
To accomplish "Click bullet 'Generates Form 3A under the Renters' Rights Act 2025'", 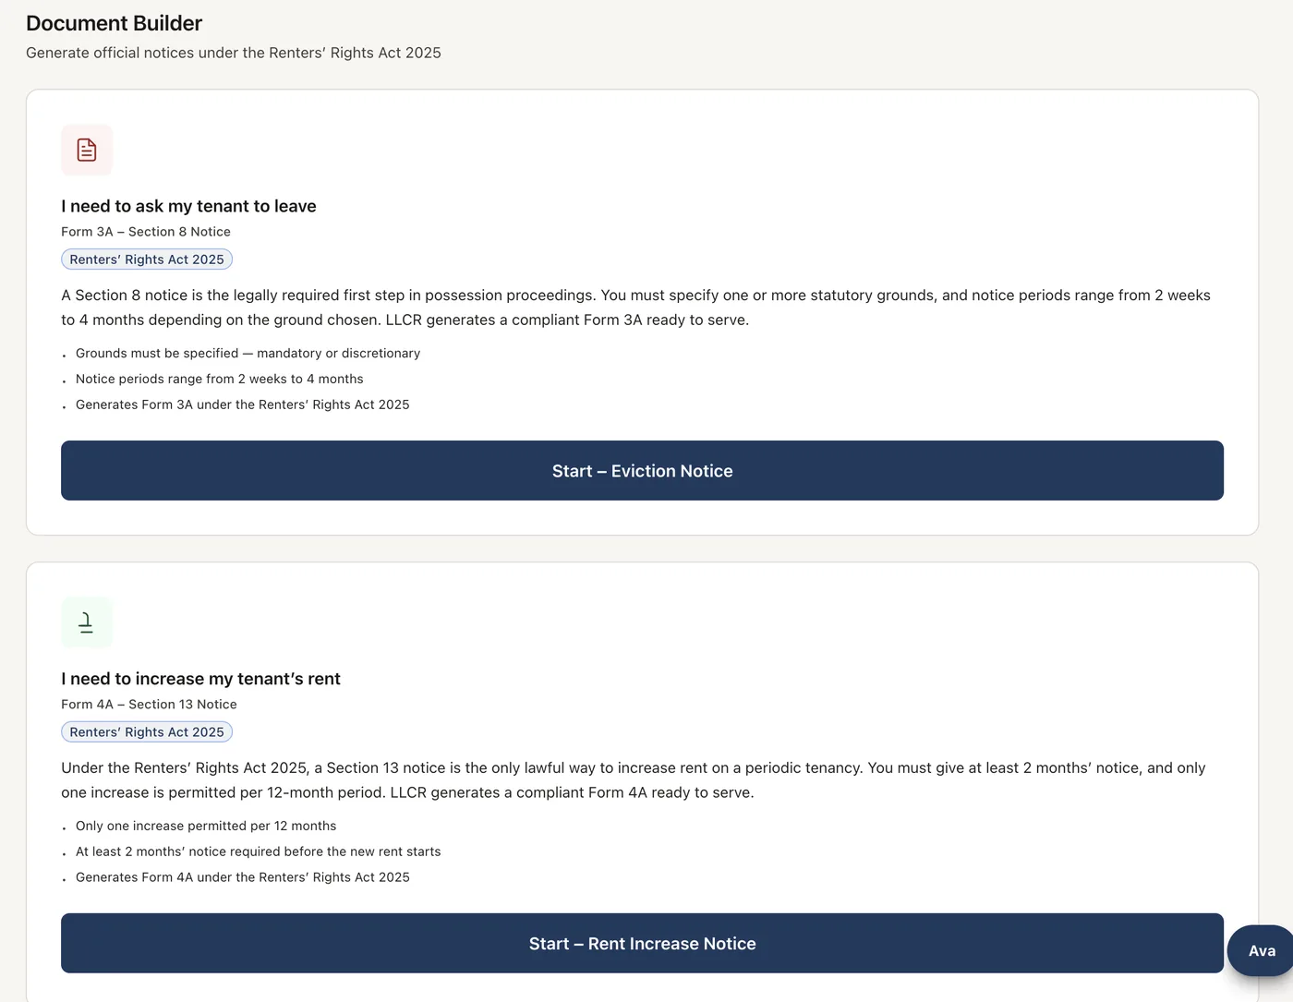I will (x=242, y=405).
